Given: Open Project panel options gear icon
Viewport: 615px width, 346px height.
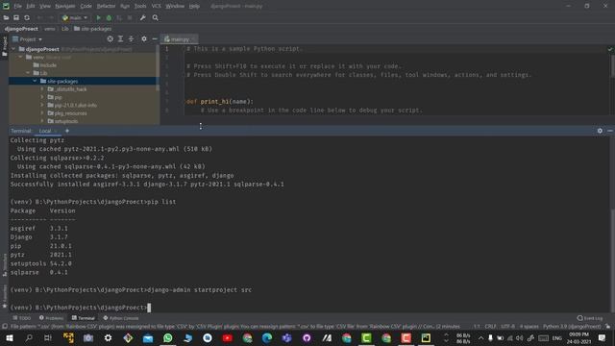Looking at the screenshot, I should pyautogui.click(x=144, y=38).
